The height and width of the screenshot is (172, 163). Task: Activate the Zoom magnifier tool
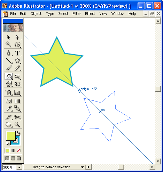(x=17, y=124)
